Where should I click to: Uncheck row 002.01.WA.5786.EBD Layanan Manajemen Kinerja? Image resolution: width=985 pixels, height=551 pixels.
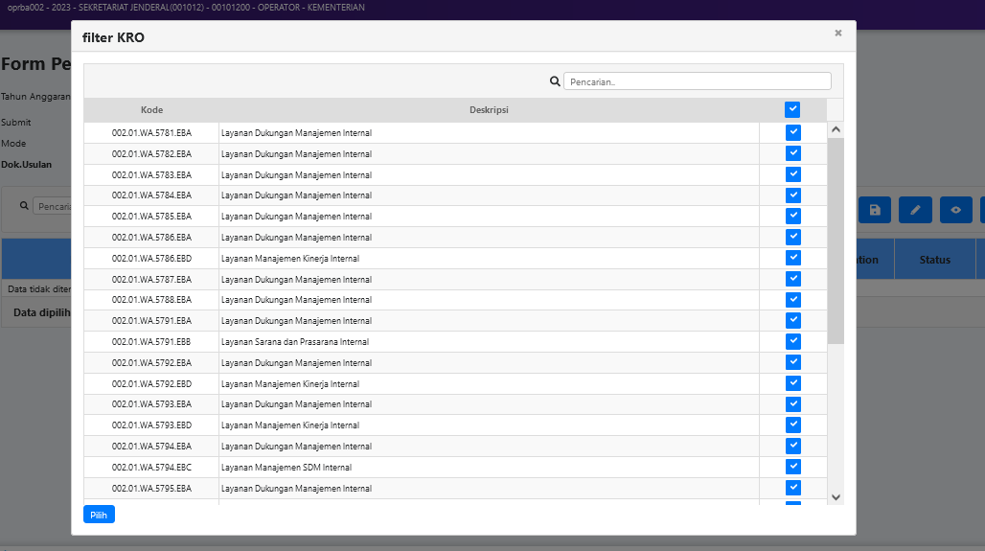click(792, 258)
